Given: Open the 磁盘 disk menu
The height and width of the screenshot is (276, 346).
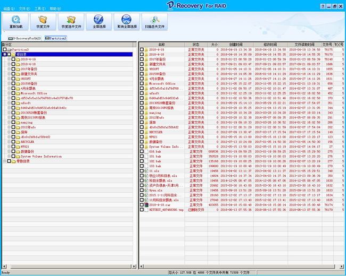Looking at the screenshot, I should point(9,8).
